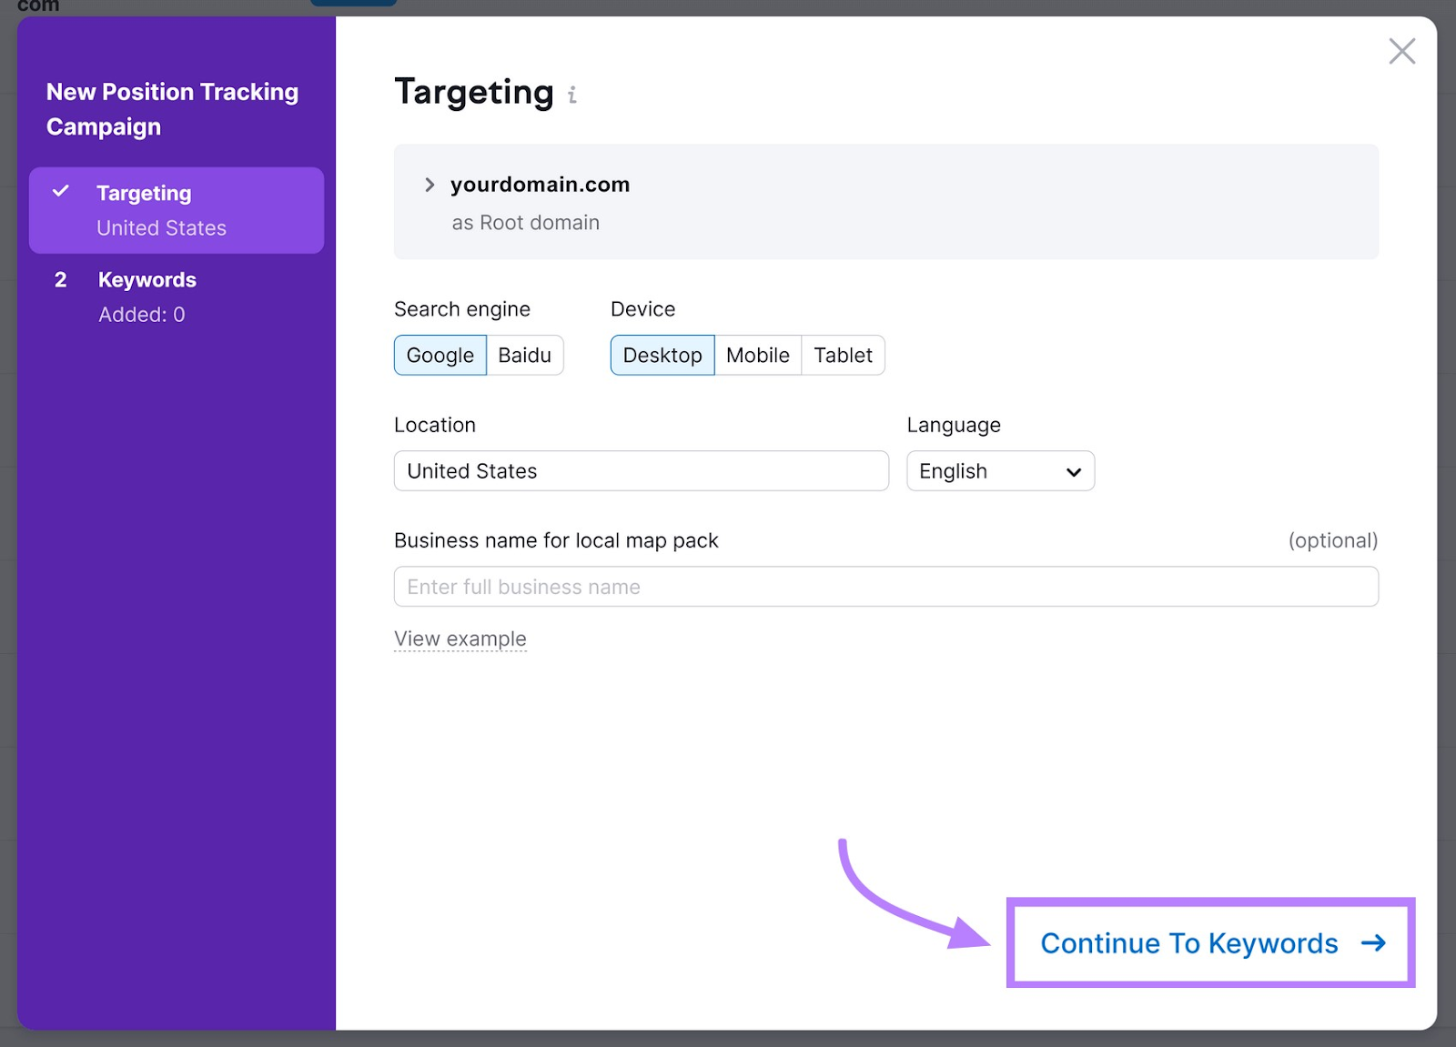Click the arrow inside Continue To Keywords button
The height and width of the screenshot is (1047, 1456).
click(1372, 943)
